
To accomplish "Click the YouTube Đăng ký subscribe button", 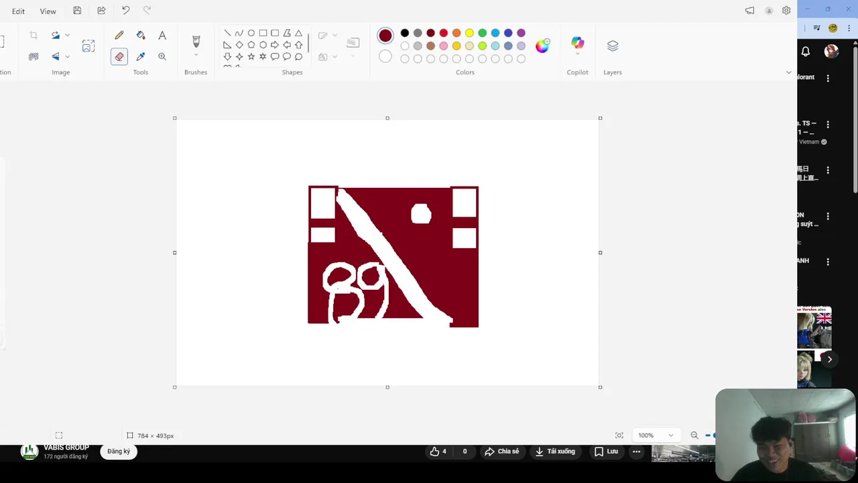I will [x=119, y=451].
